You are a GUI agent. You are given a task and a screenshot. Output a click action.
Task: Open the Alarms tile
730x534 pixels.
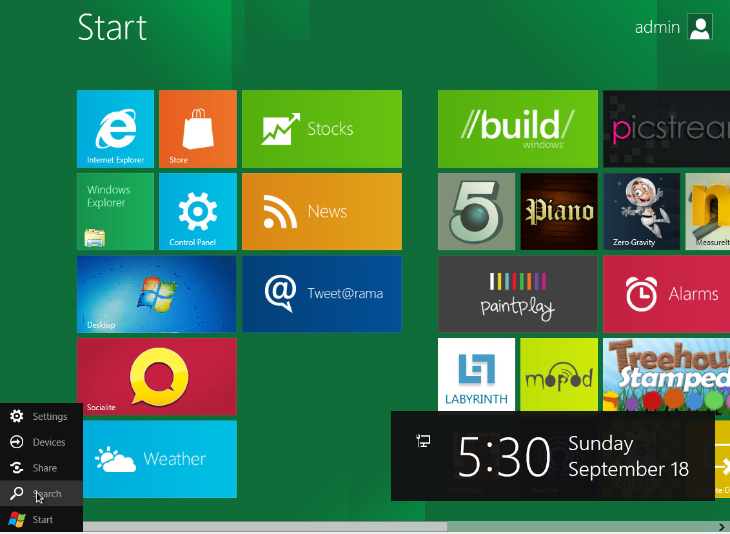pos(667,294)
